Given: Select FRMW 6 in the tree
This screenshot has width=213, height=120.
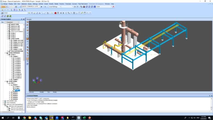Looking at the screenshot, I should [x=16, y=47].
